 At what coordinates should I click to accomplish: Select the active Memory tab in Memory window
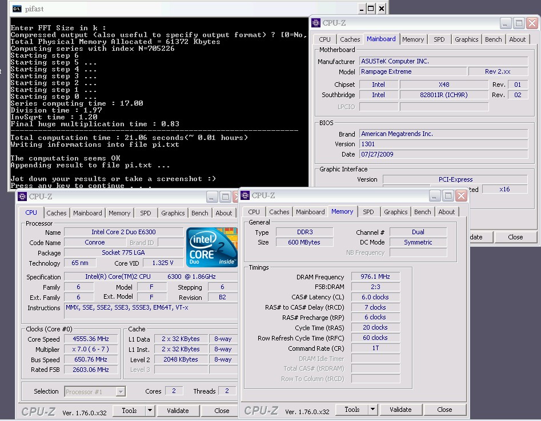point(342,211)
